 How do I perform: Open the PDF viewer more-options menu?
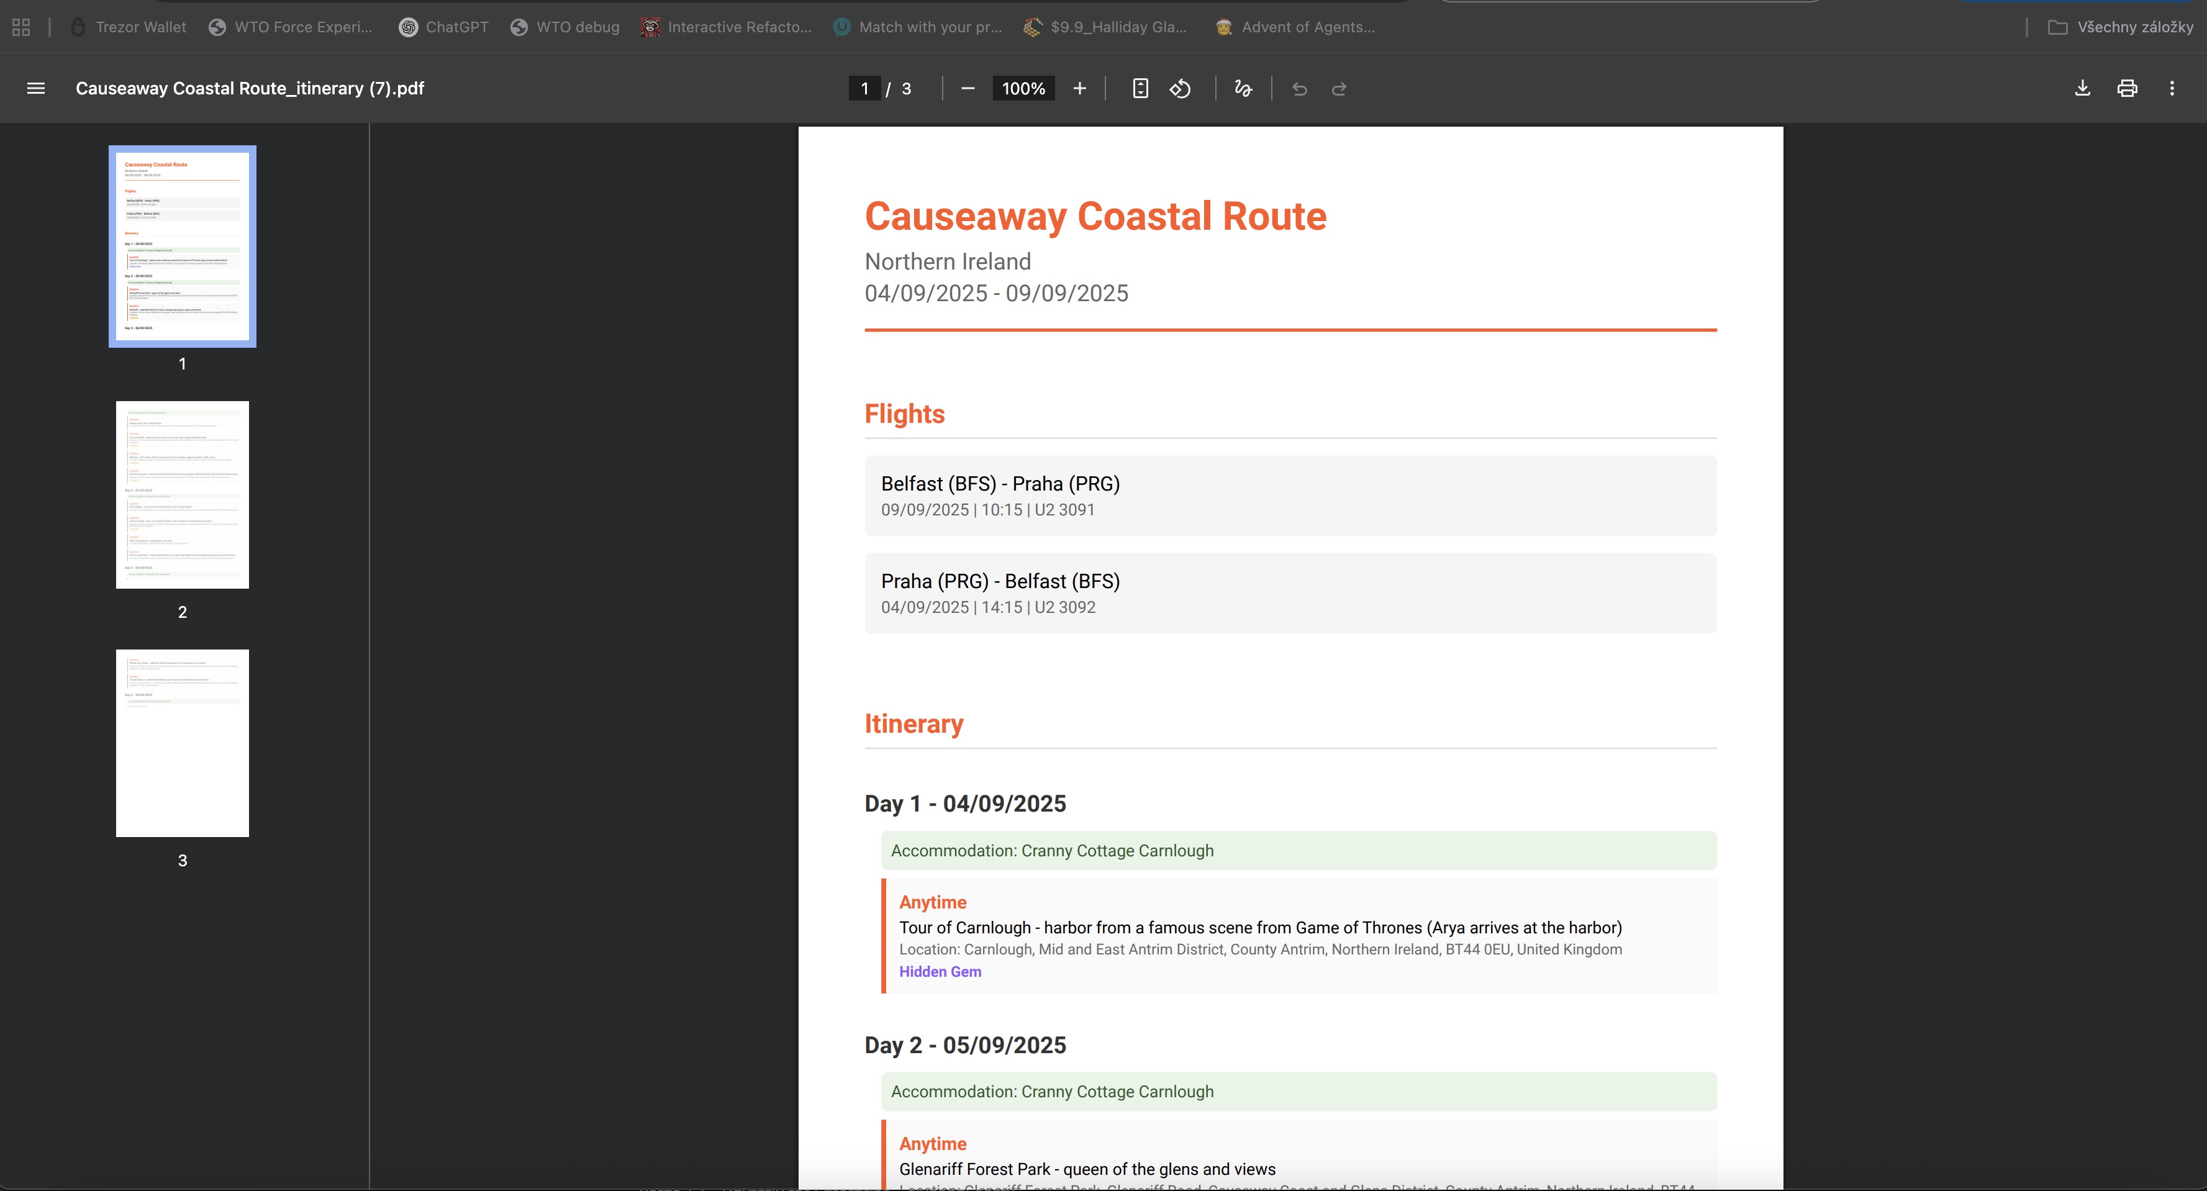pyautogui.click(x=2172, y=88)
